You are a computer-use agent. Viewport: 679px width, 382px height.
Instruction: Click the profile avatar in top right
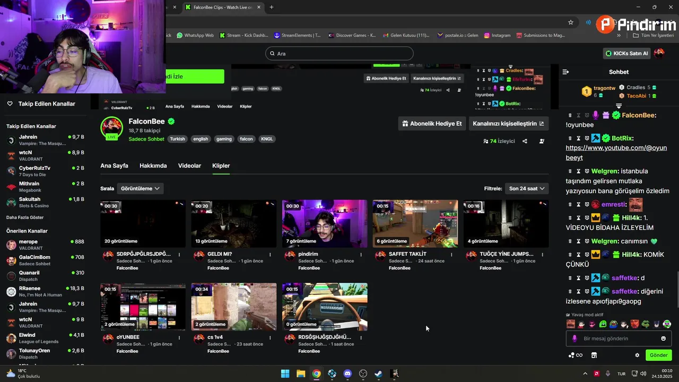point(659,53)
